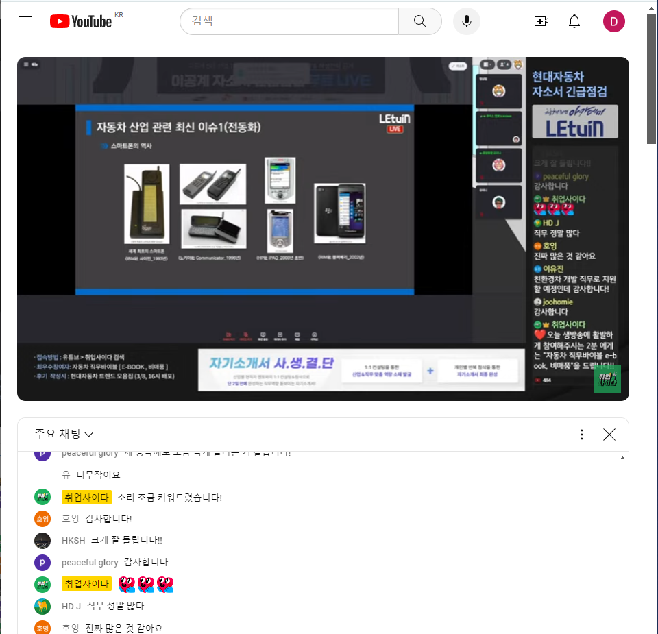Open the chat three-dot options menu

coord(582,435)
